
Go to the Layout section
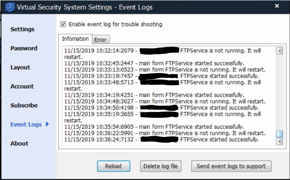20,67
